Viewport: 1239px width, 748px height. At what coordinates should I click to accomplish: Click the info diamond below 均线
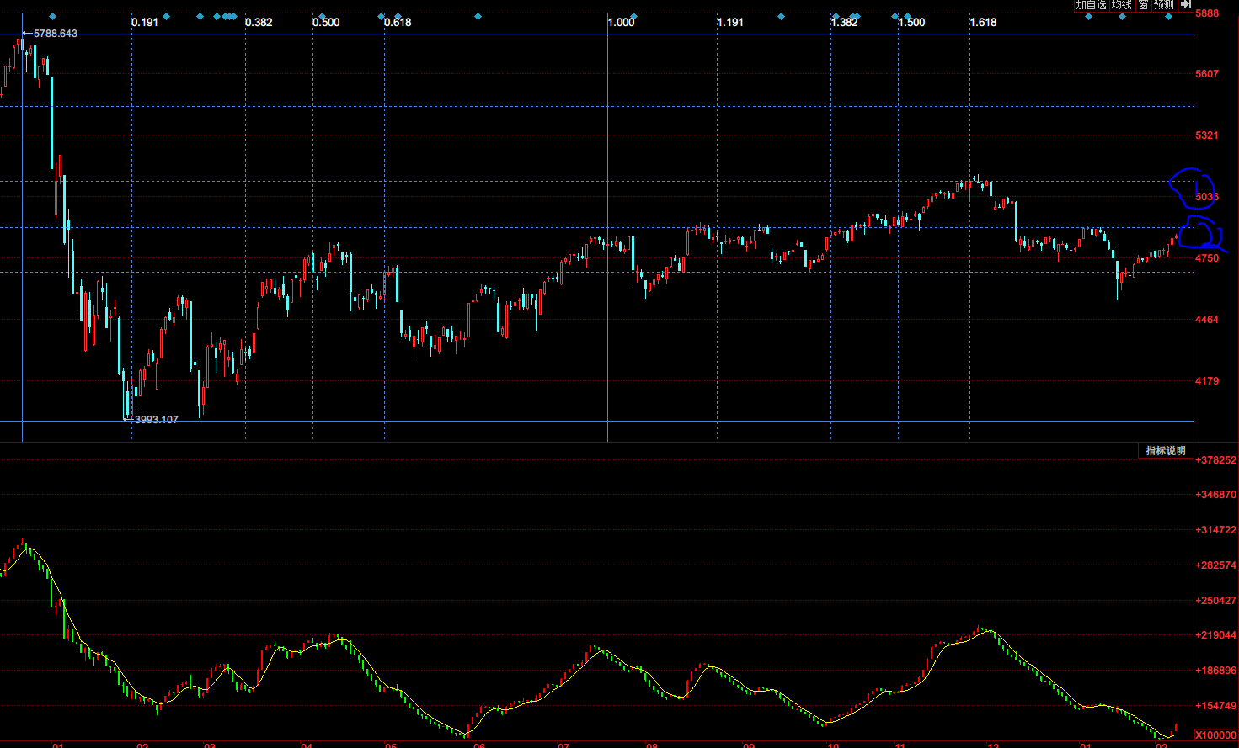point(1122,17)
